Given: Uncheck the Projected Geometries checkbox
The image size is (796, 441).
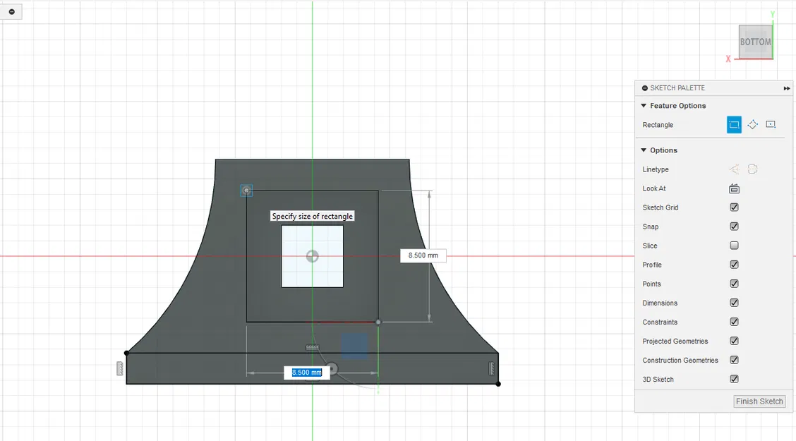Looking at the screenshot, I should (734, 341).
